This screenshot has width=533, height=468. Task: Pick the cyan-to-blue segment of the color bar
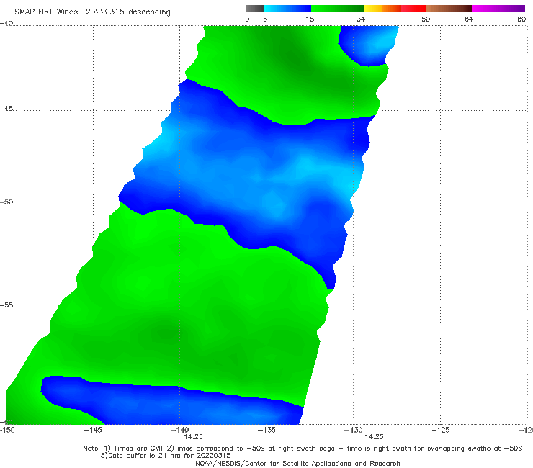(287, 9)
